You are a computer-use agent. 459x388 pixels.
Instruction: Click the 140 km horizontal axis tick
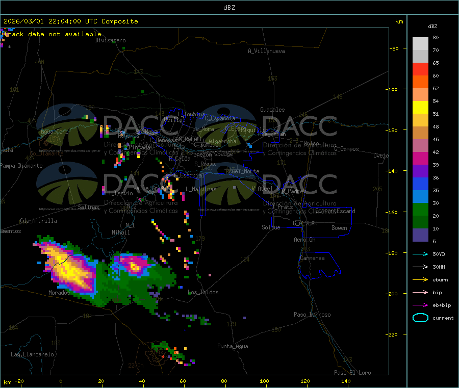[x=346, y=381]
